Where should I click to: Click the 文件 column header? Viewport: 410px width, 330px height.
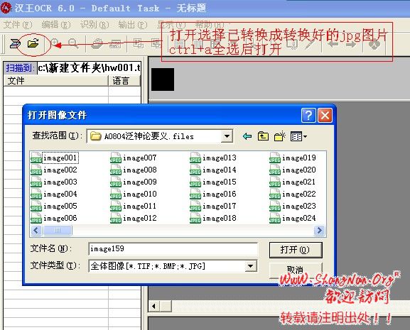(x=55, y=81)
